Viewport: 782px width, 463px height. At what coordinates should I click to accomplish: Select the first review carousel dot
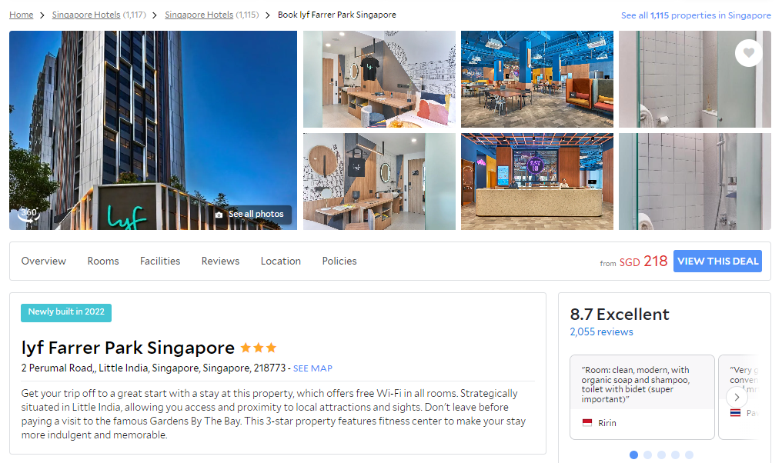coord(633,455)
